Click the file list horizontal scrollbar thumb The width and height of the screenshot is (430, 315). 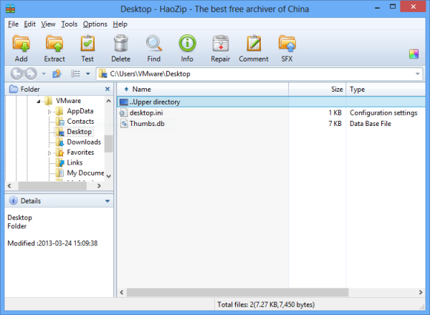[237, 293]
